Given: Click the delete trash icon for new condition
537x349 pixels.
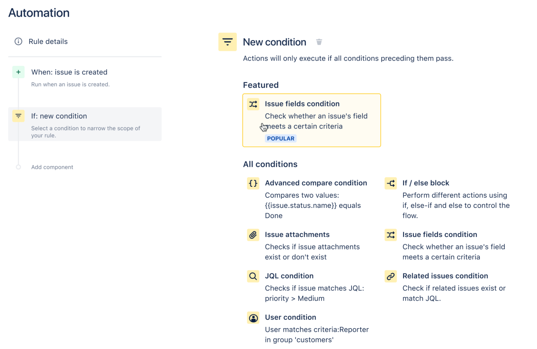Looking at the screenshot, I should pos(319,42).
